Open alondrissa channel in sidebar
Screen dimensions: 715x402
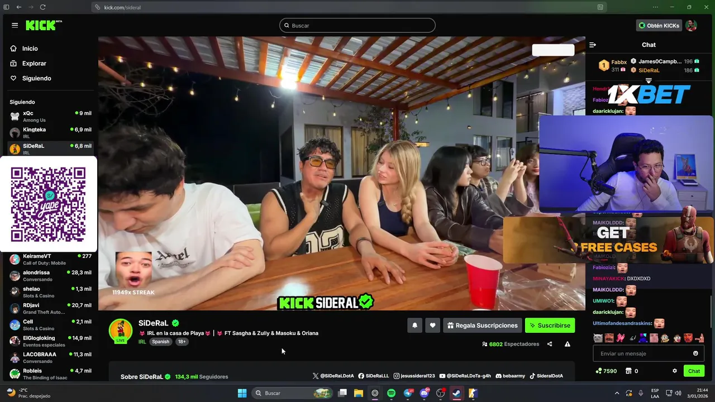(x=50, y=275)
